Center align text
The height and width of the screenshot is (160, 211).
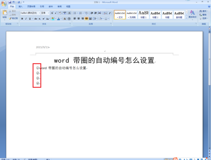coord(79,19)
